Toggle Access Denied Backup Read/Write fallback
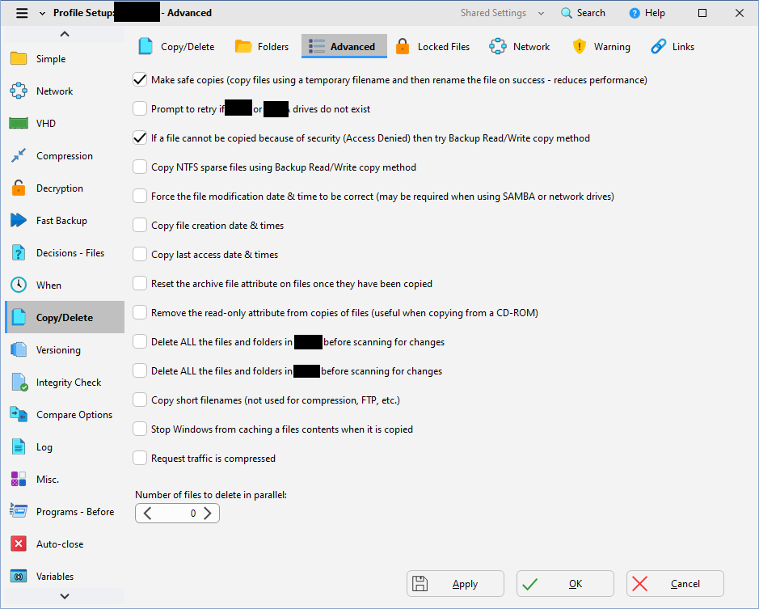 coord(140,138)
